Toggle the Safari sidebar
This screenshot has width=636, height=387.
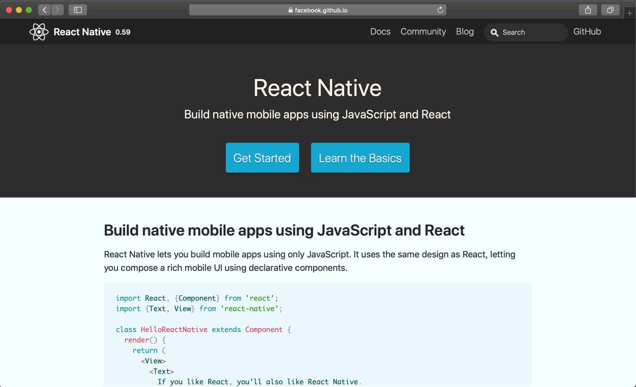coord(78,10)
